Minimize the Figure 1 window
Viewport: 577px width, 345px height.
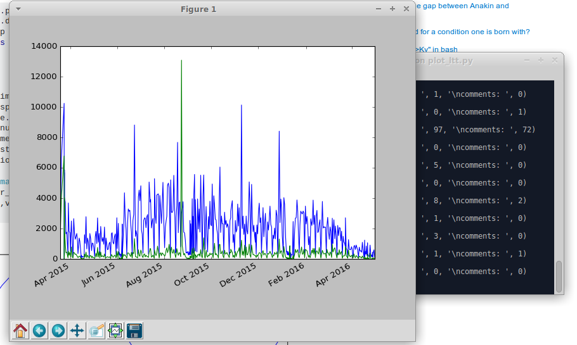click(x=379, y=9)
